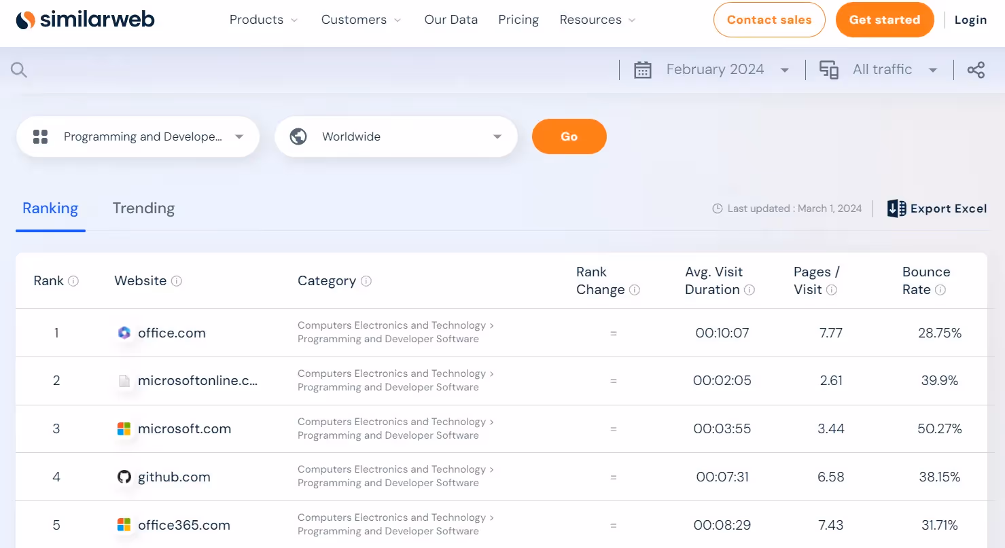Expand the Worldwide country dropdown
The image size is (1005, 548).
click(497, 136)
